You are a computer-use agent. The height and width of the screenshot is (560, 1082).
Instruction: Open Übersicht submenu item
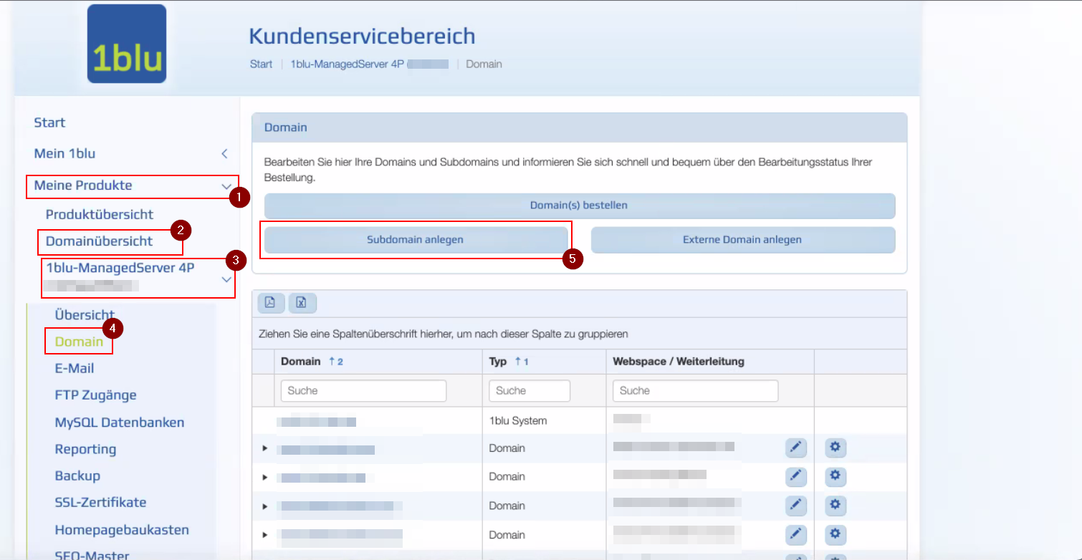click(x=85, y=314)
